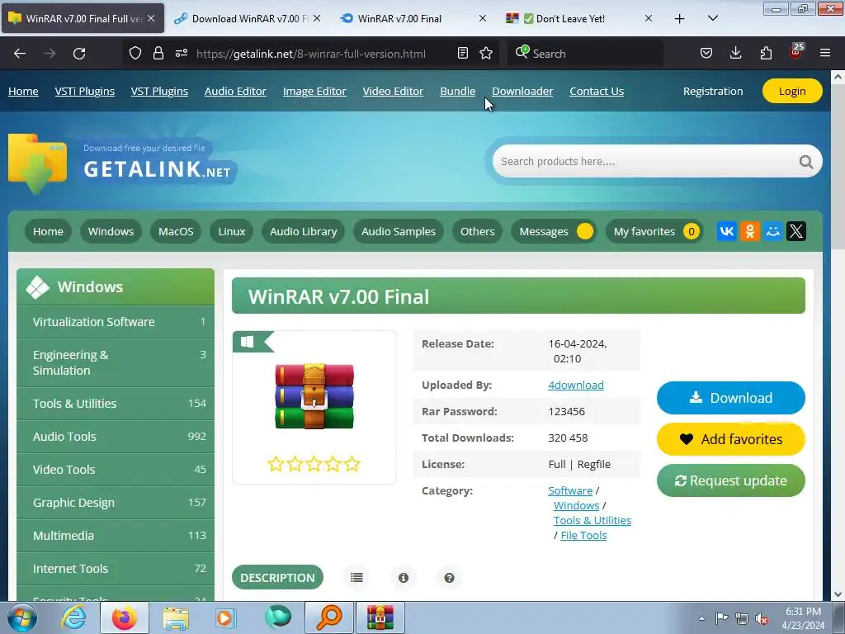This screenshot has height=634, width=845.
Task: Open the question mark help tab
Action: tap(449, 577)
